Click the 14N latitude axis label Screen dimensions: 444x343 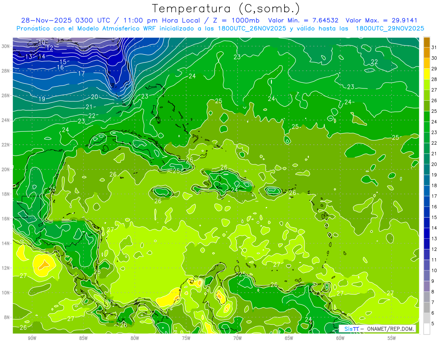coord(6,243)
